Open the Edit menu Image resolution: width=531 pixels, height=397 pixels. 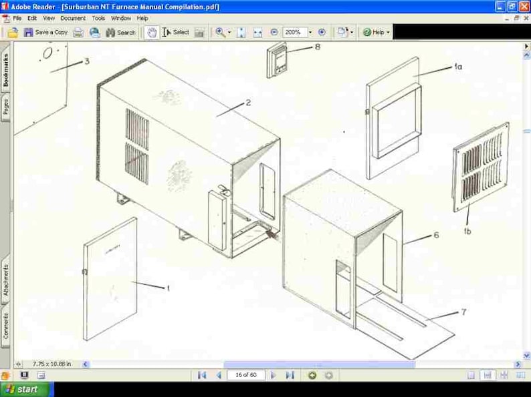(32, 18)
